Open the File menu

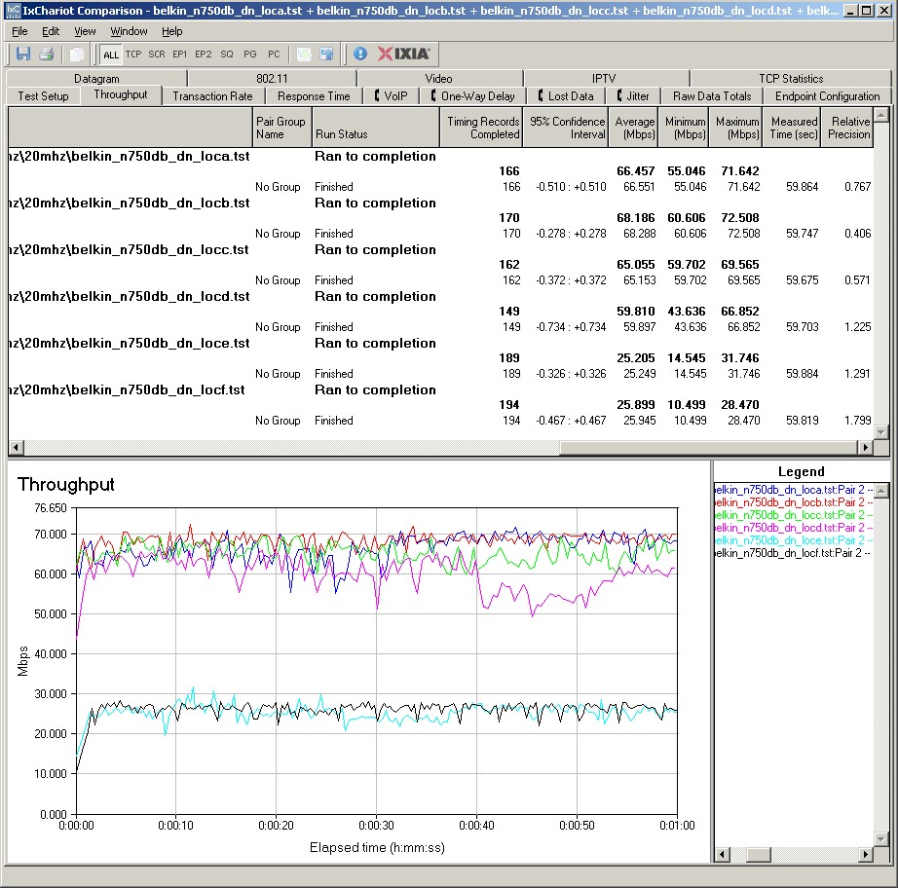click(19, 31)
